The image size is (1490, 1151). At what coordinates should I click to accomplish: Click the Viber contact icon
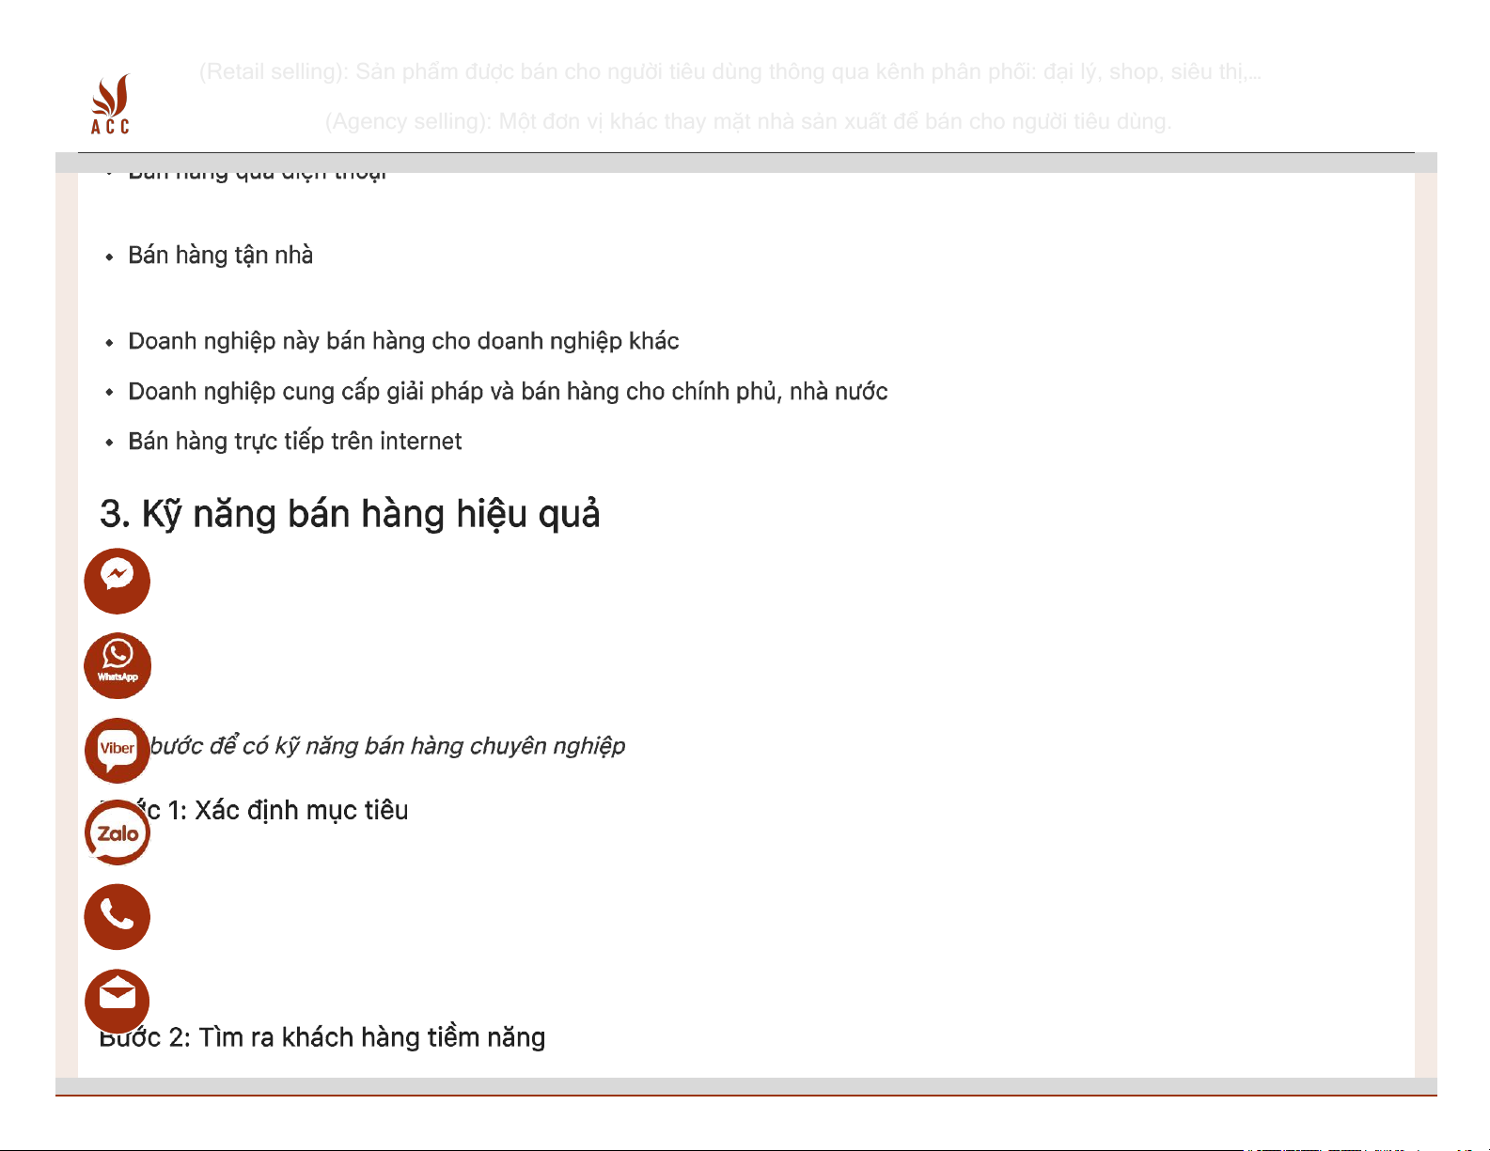[x=118, y=750]
